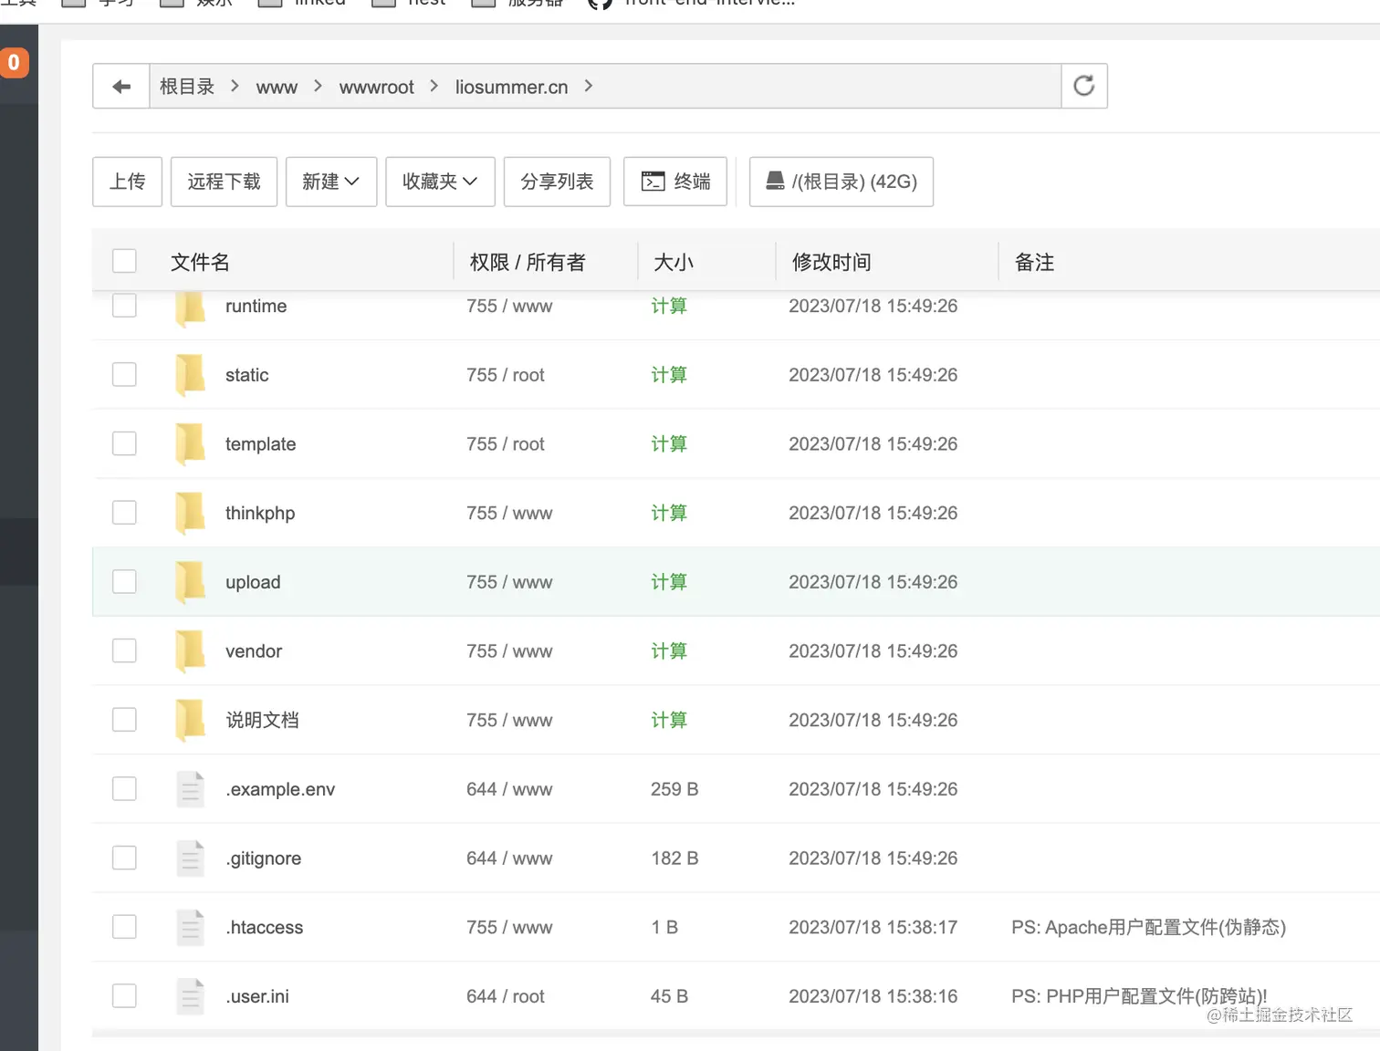Image resolution: width=1380 pixels, height=1051 pixels.
Task: Open the 分享列表 share list
Action: coord(557,182)
